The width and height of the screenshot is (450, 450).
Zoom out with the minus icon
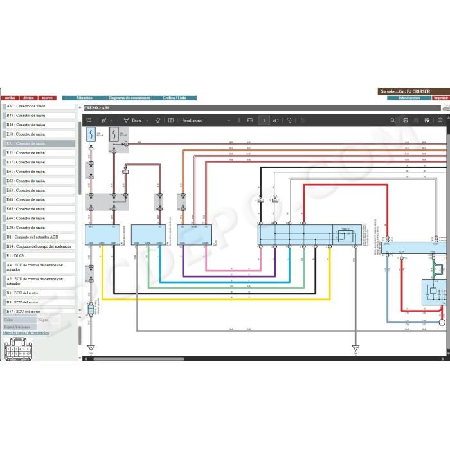pyautogui.click(x=229, y=120)
